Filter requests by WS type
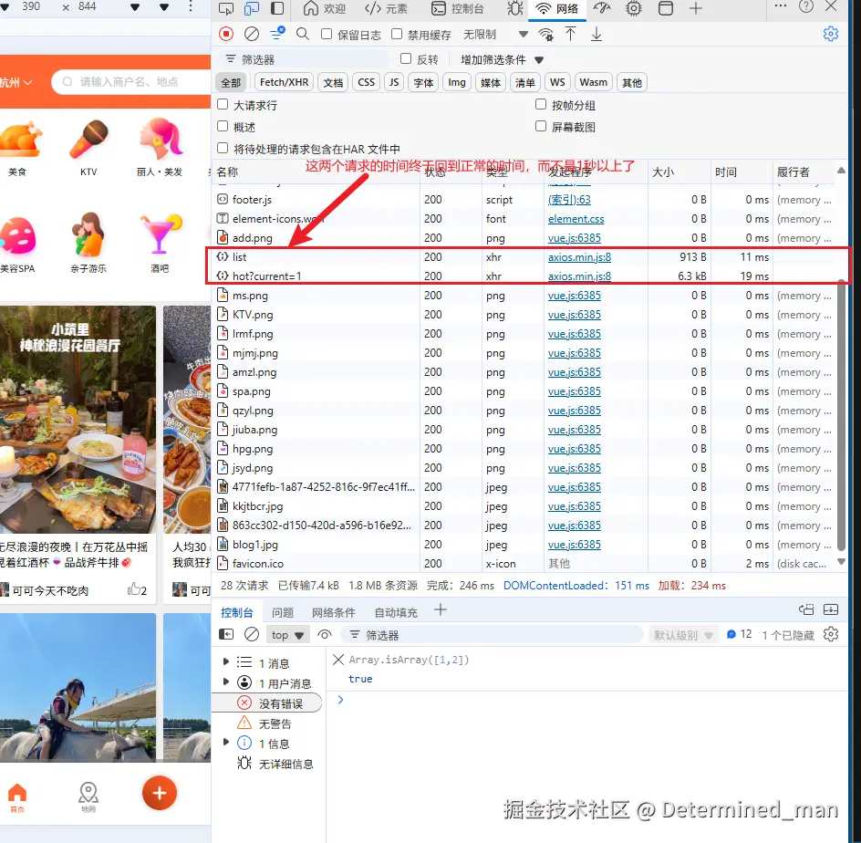861x843 pixels. [x=557, y=82]
